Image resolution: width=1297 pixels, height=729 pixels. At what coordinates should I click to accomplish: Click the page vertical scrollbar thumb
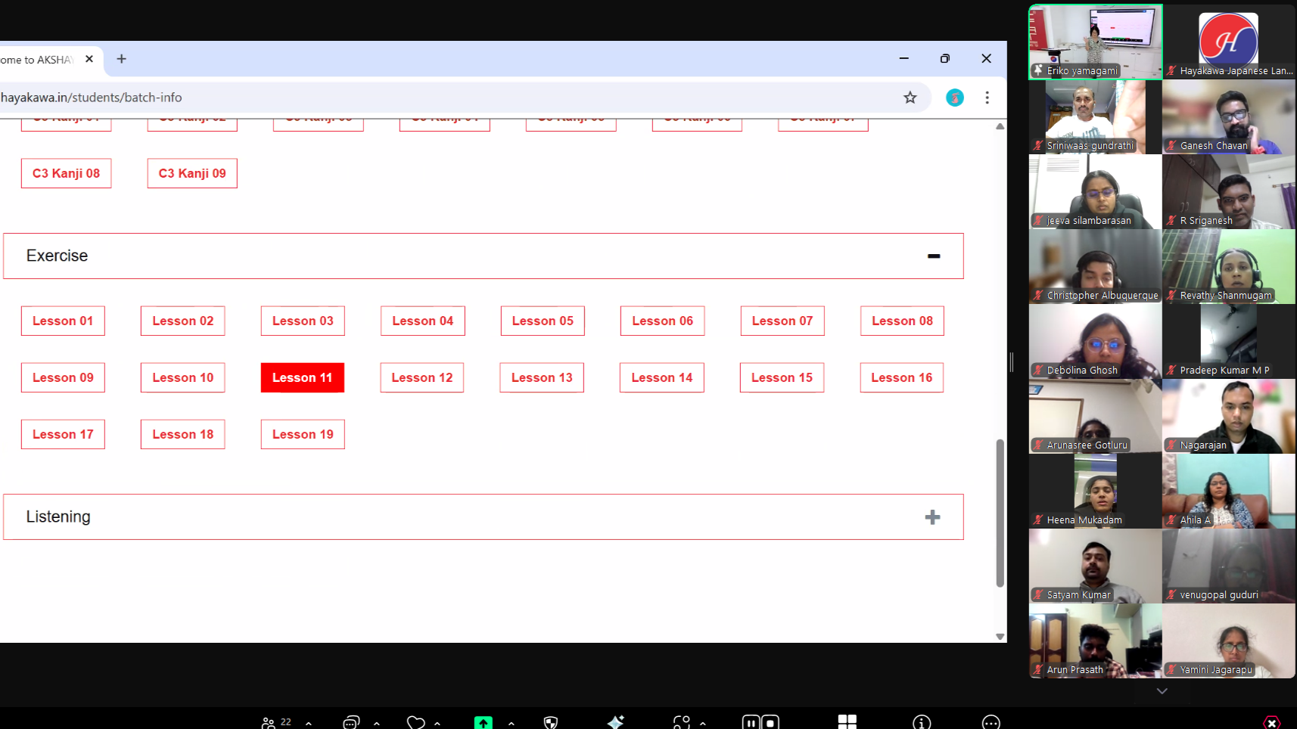(1000, 513)
